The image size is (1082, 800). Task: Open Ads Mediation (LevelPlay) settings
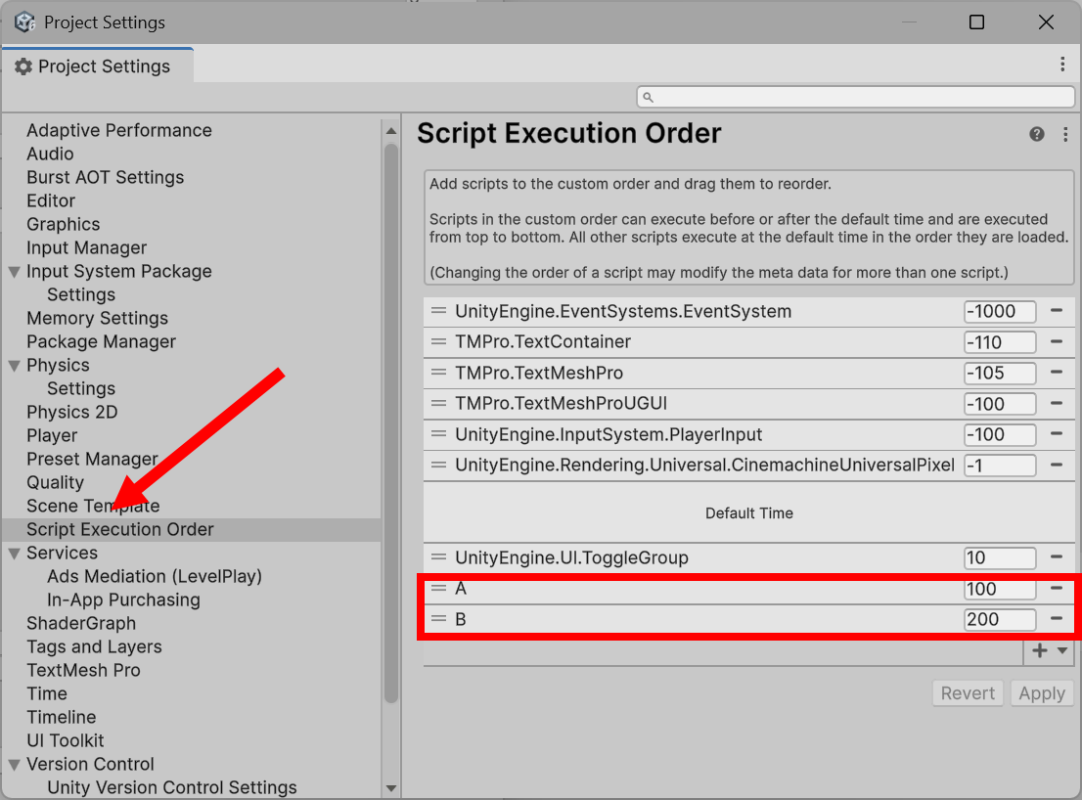[155, 576]
